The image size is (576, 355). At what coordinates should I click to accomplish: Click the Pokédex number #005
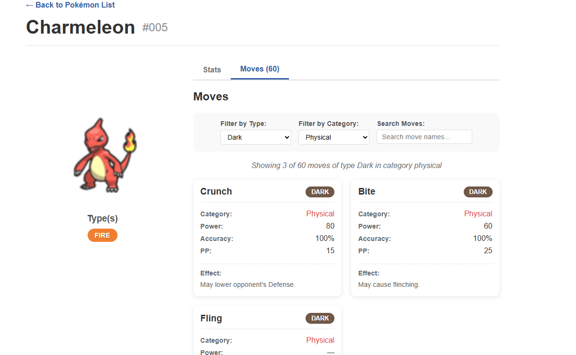(155, 27)
